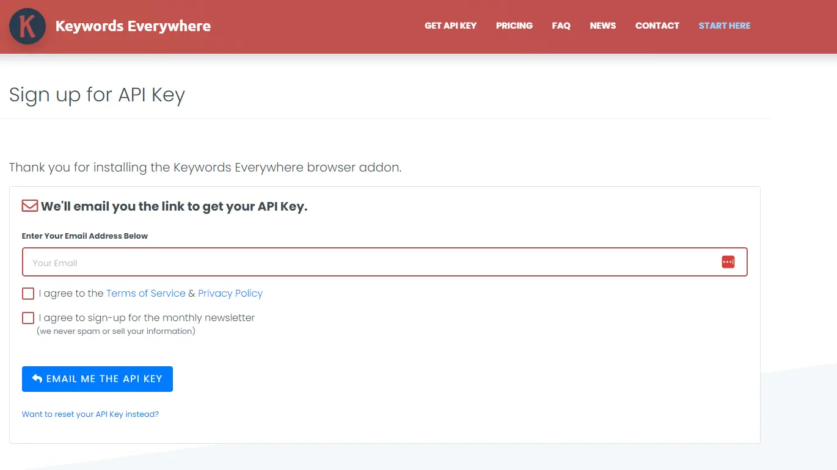Click the We'll email you the link heading
Image resolution: width=837 pixels, height=470 pixels.
coord(174,206)
